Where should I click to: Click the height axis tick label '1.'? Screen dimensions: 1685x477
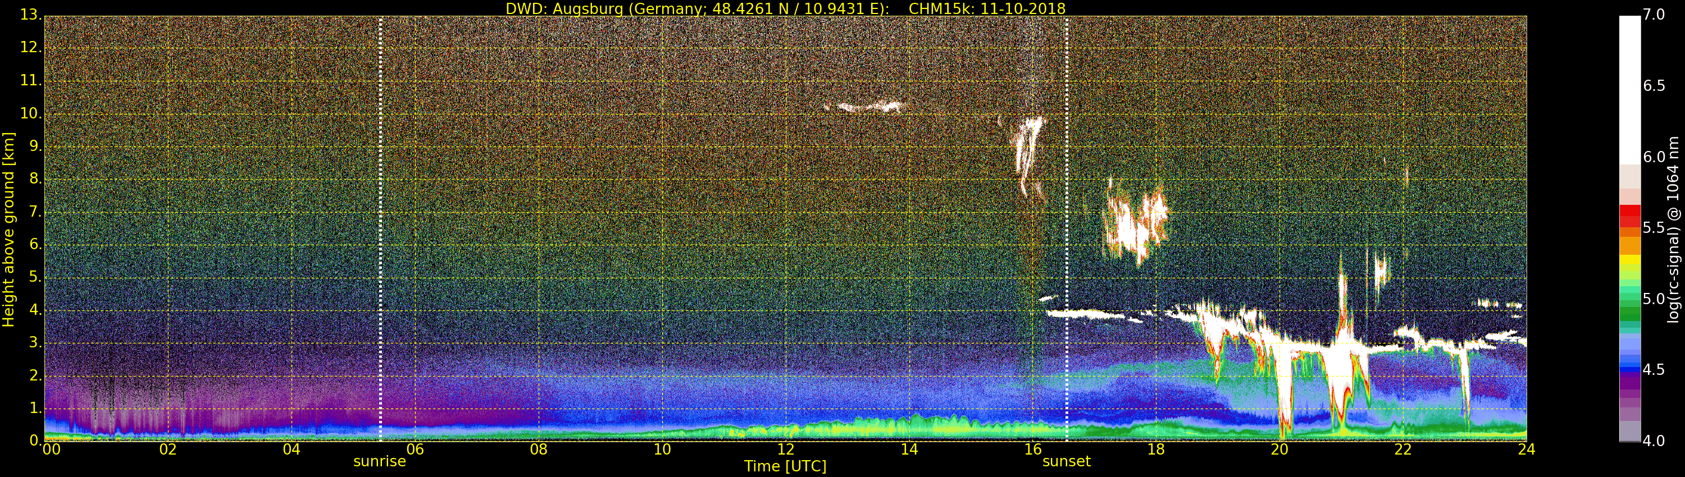pos(35,409)
